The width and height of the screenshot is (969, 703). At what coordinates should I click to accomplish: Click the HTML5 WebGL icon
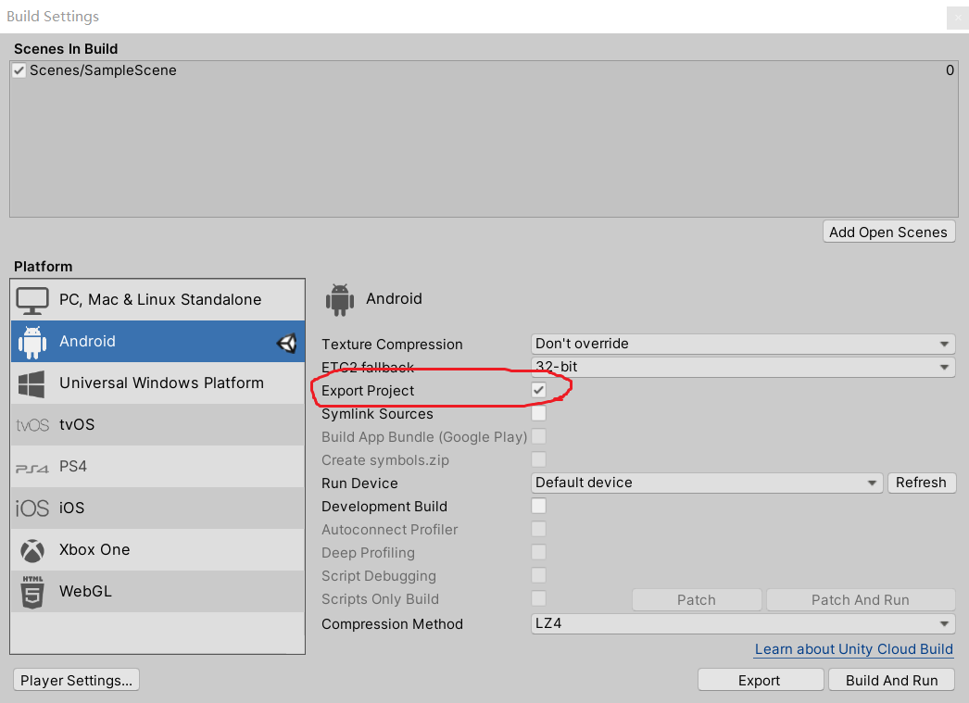[32, 592]
